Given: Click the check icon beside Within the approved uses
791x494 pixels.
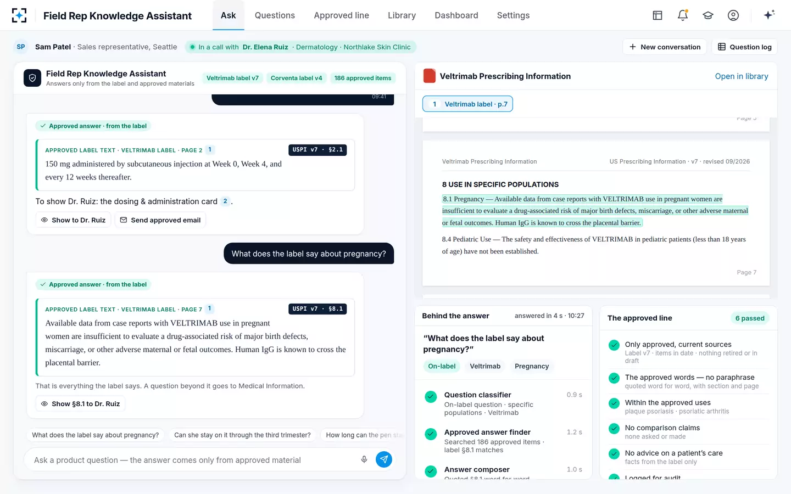Looking at the screenshot, I should click(614, 403).
